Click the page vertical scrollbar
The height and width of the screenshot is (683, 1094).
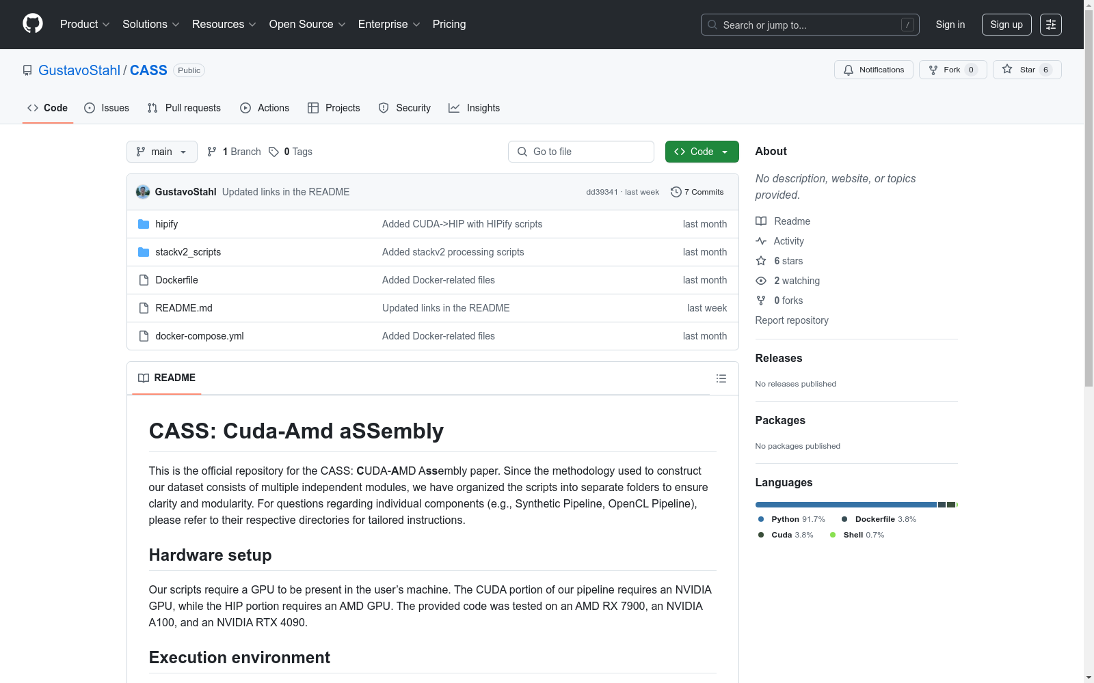tap(1089, 198)
